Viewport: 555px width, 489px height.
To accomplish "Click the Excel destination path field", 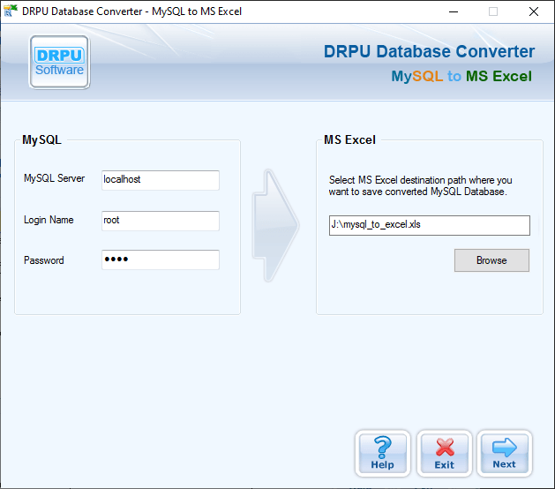I will point(430,225).
